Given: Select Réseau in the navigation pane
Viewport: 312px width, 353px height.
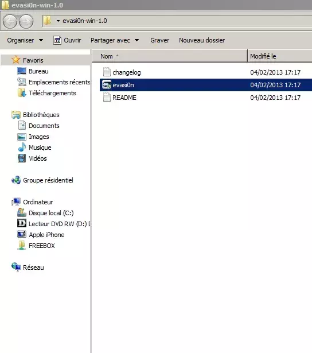Looking at the screenshot, I should (x=33, y=267).
